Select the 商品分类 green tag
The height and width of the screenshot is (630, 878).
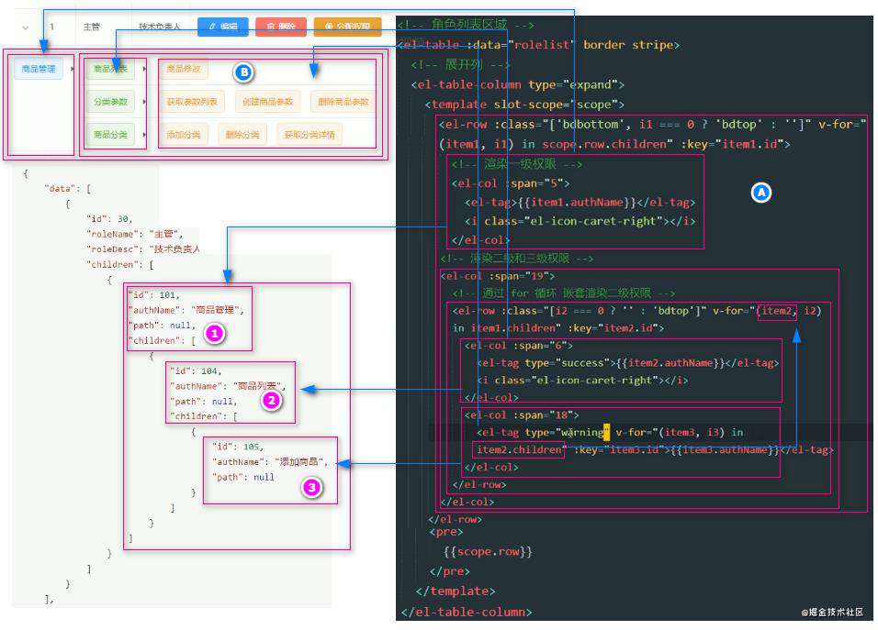[x=110, y=135]
